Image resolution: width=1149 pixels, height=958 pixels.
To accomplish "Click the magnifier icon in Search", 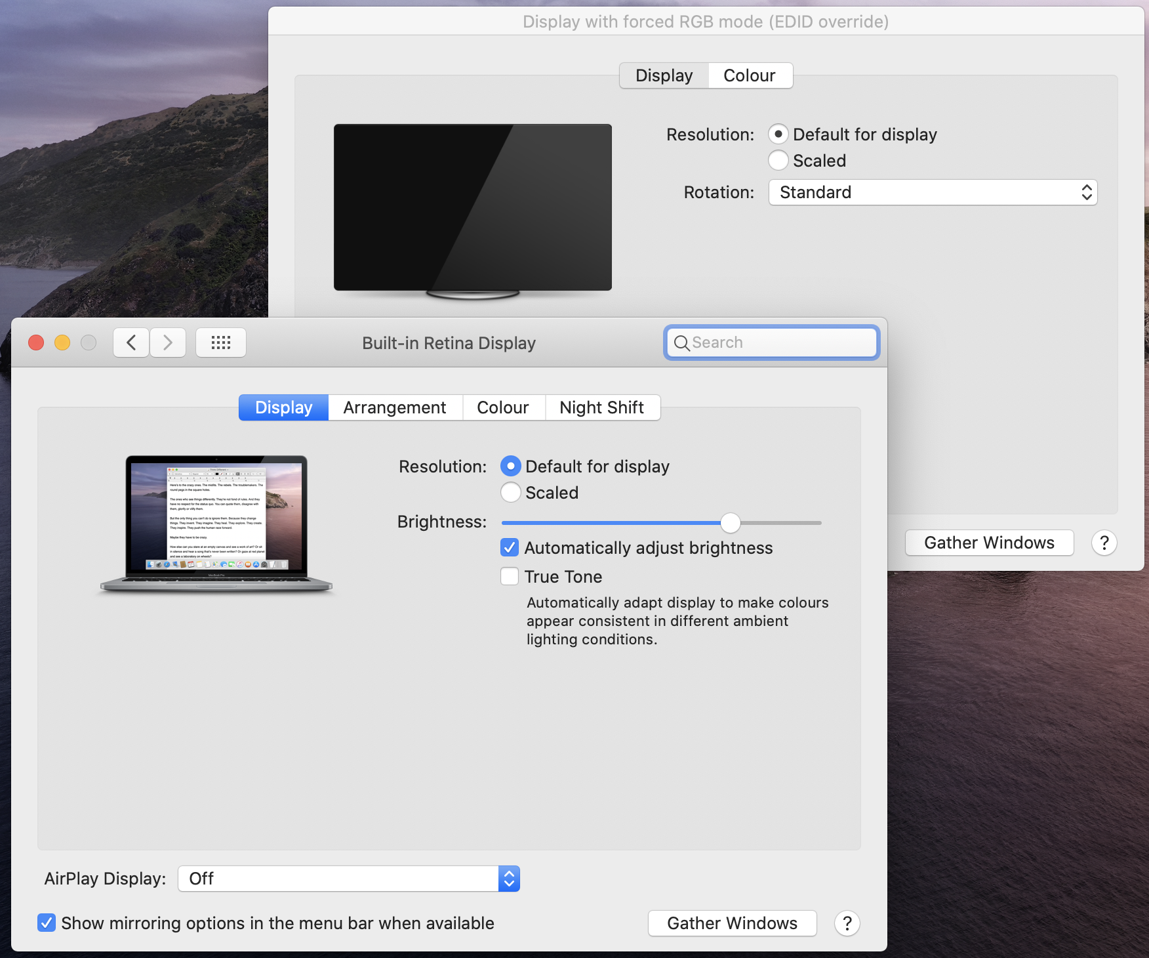I will pos(681,343).
